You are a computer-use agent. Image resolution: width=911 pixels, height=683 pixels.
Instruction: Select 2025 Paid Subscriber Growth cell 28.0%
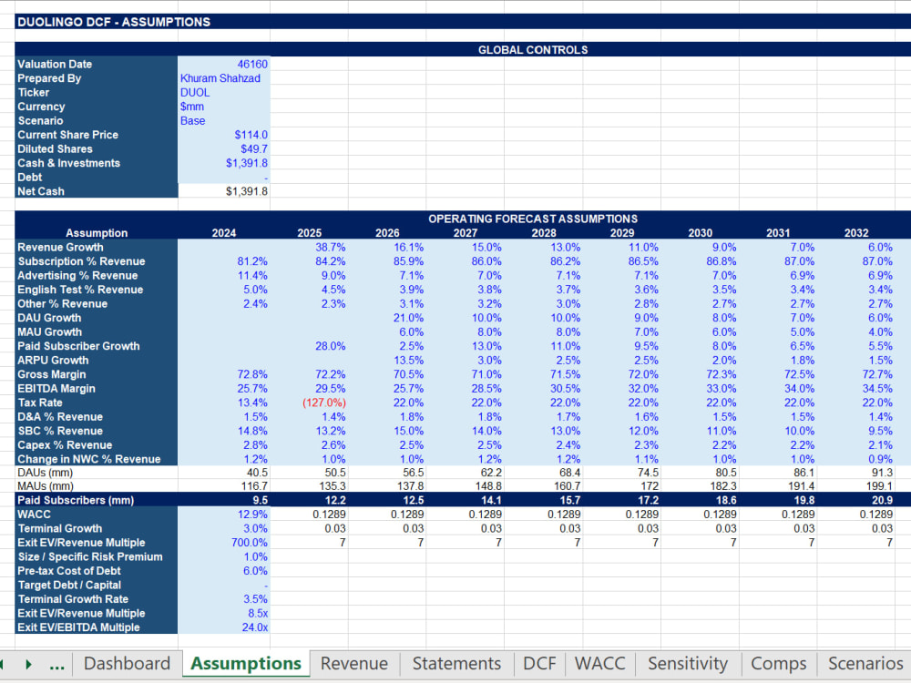tap(309, 346)
